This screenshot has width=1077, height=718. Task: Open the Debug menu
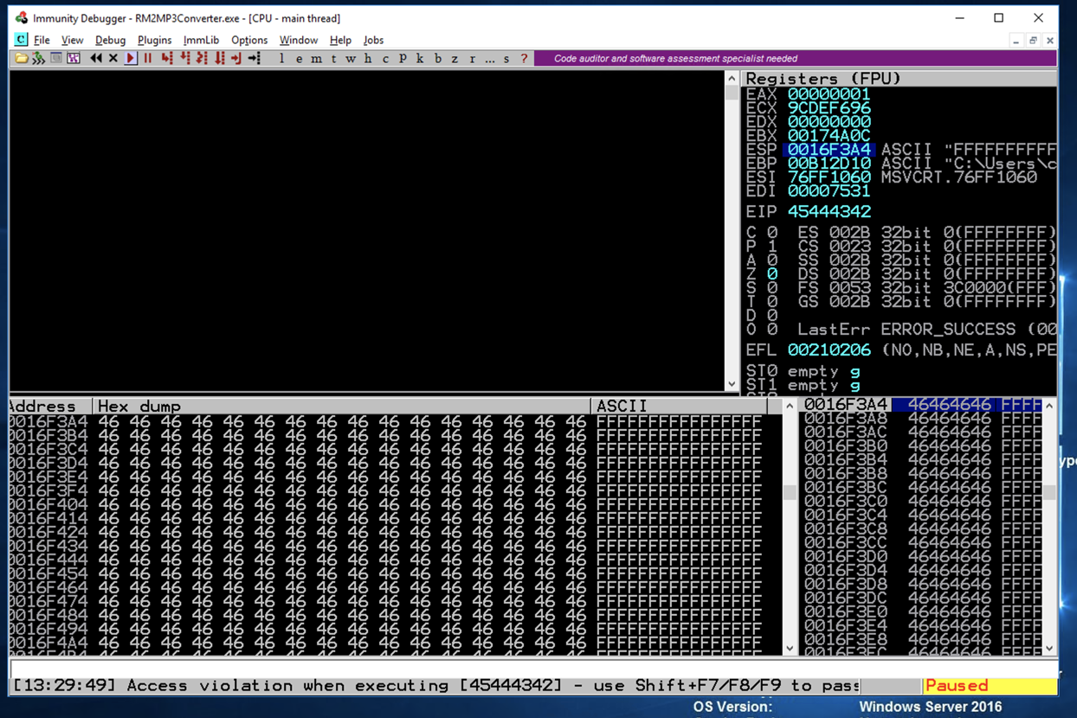110,40
